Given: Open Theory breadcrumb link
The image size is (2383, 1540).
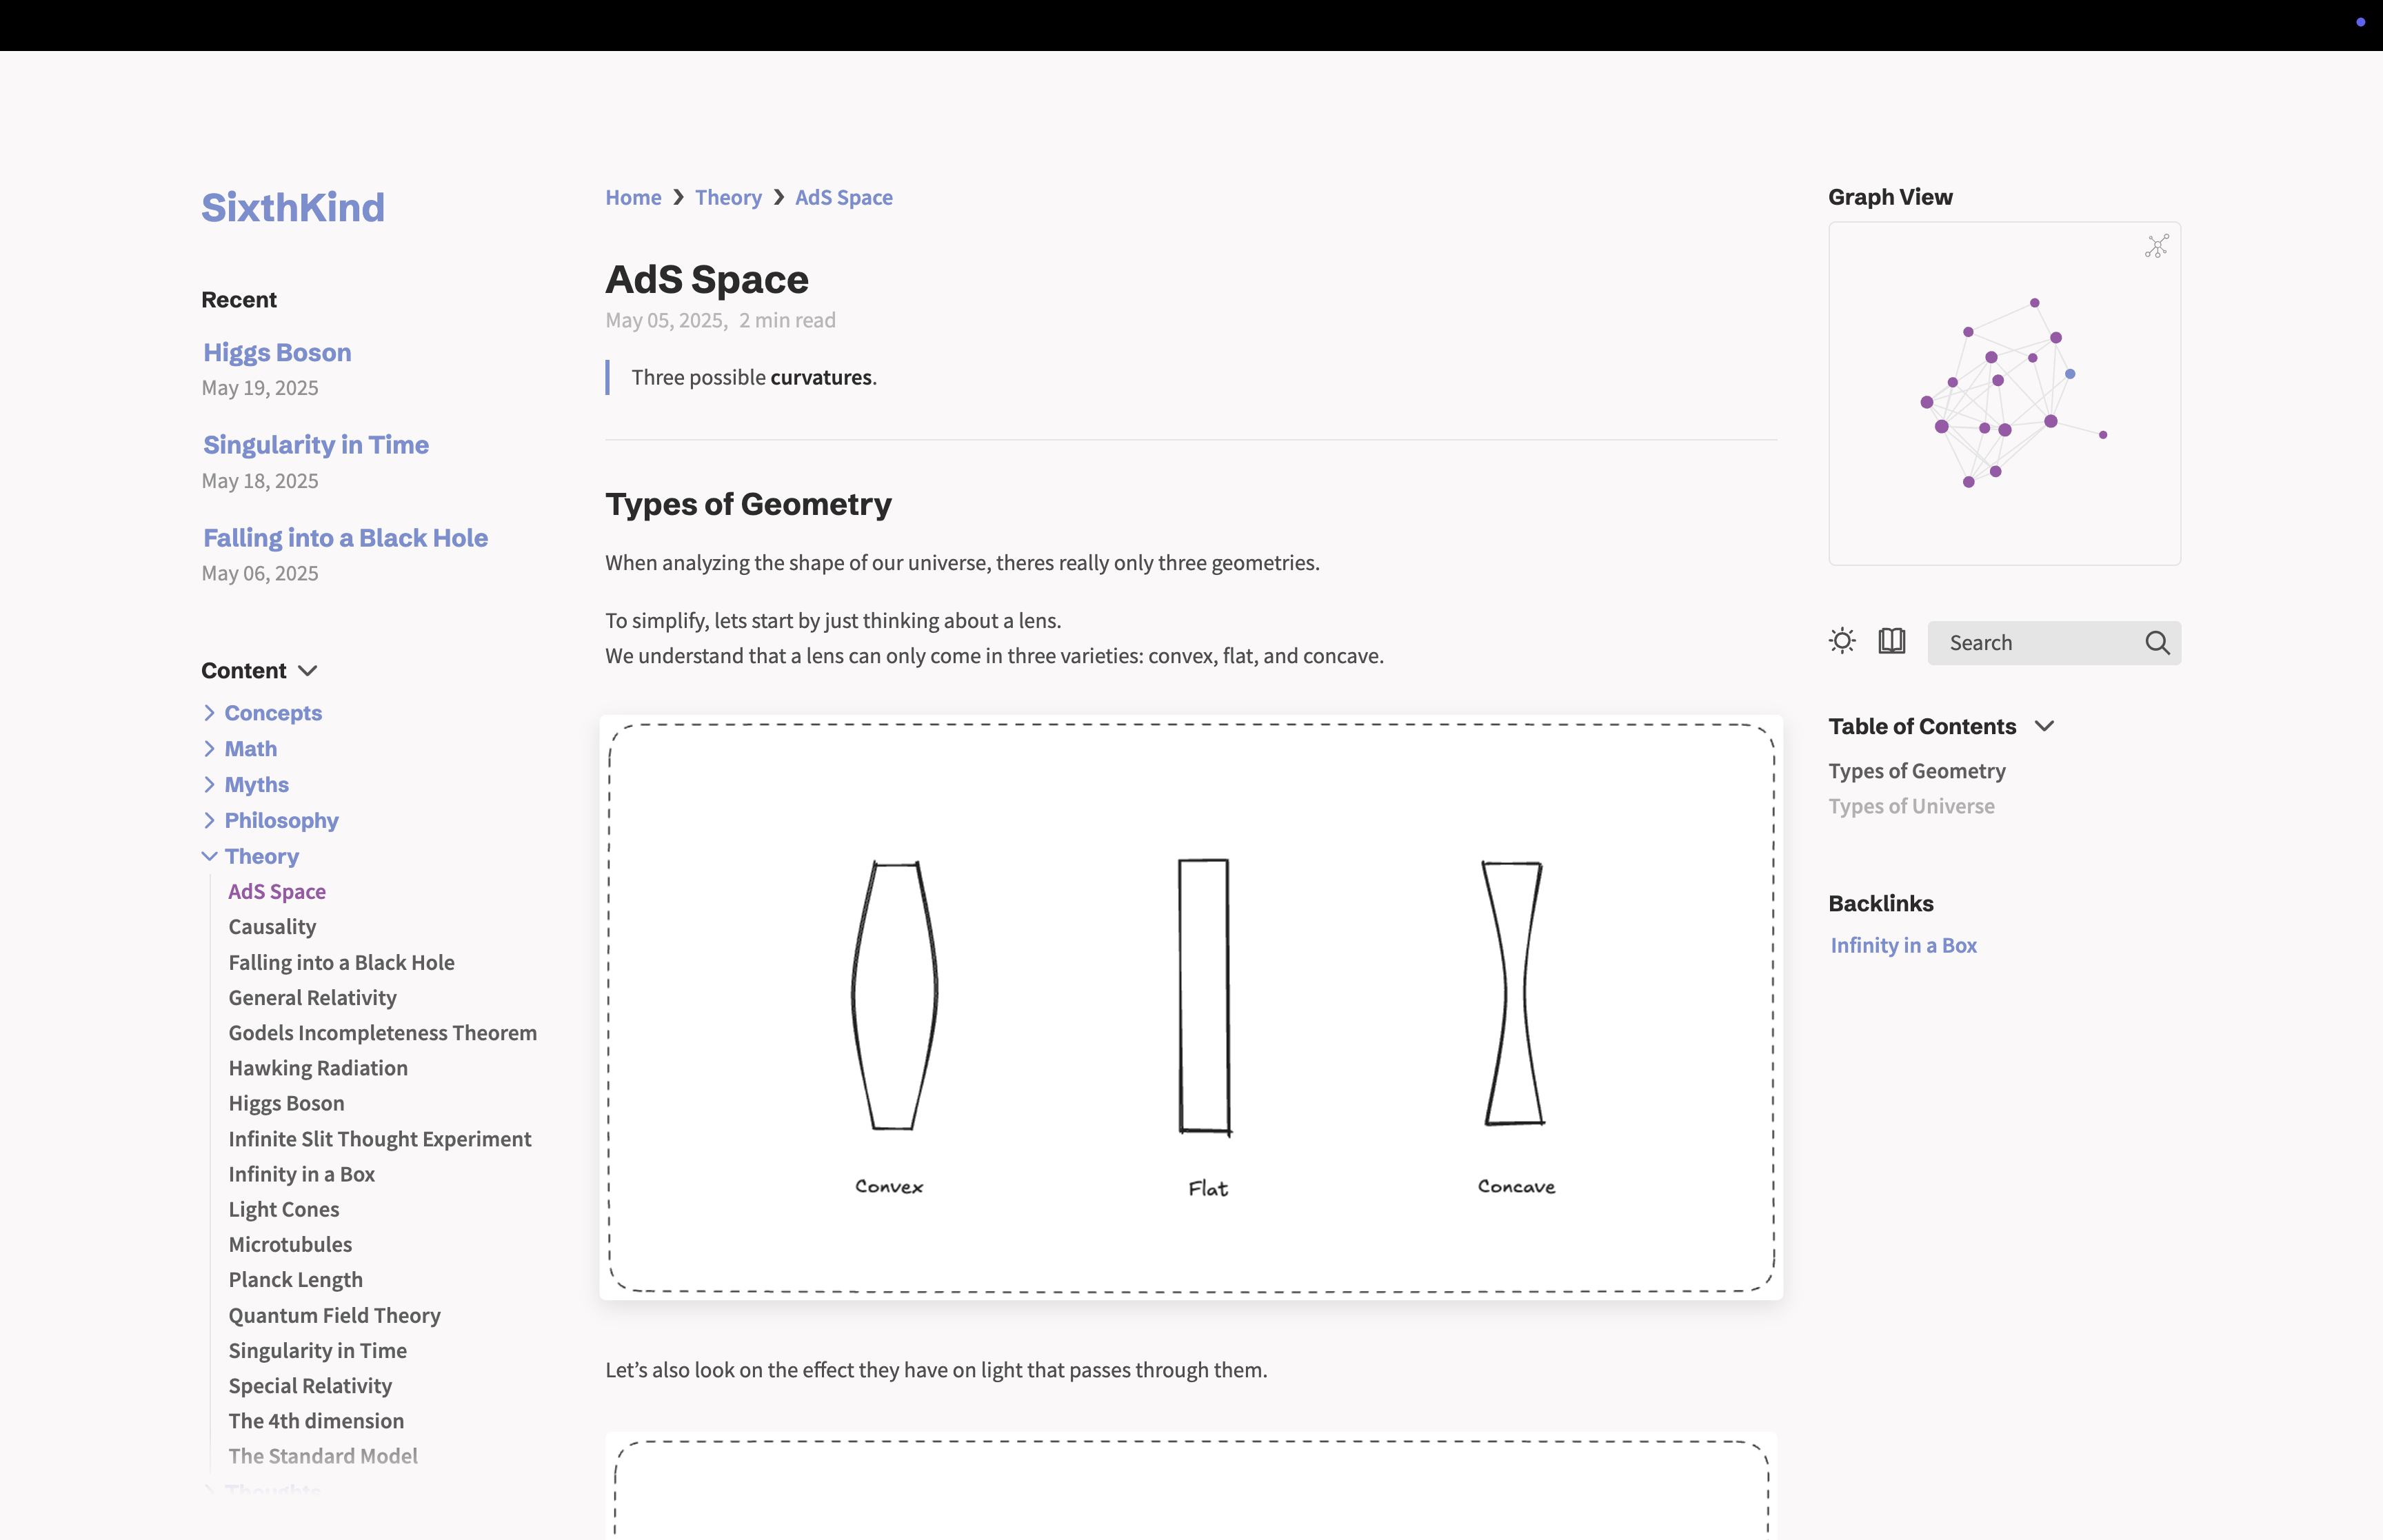Looking at the screenshot, I should (728, 197).
